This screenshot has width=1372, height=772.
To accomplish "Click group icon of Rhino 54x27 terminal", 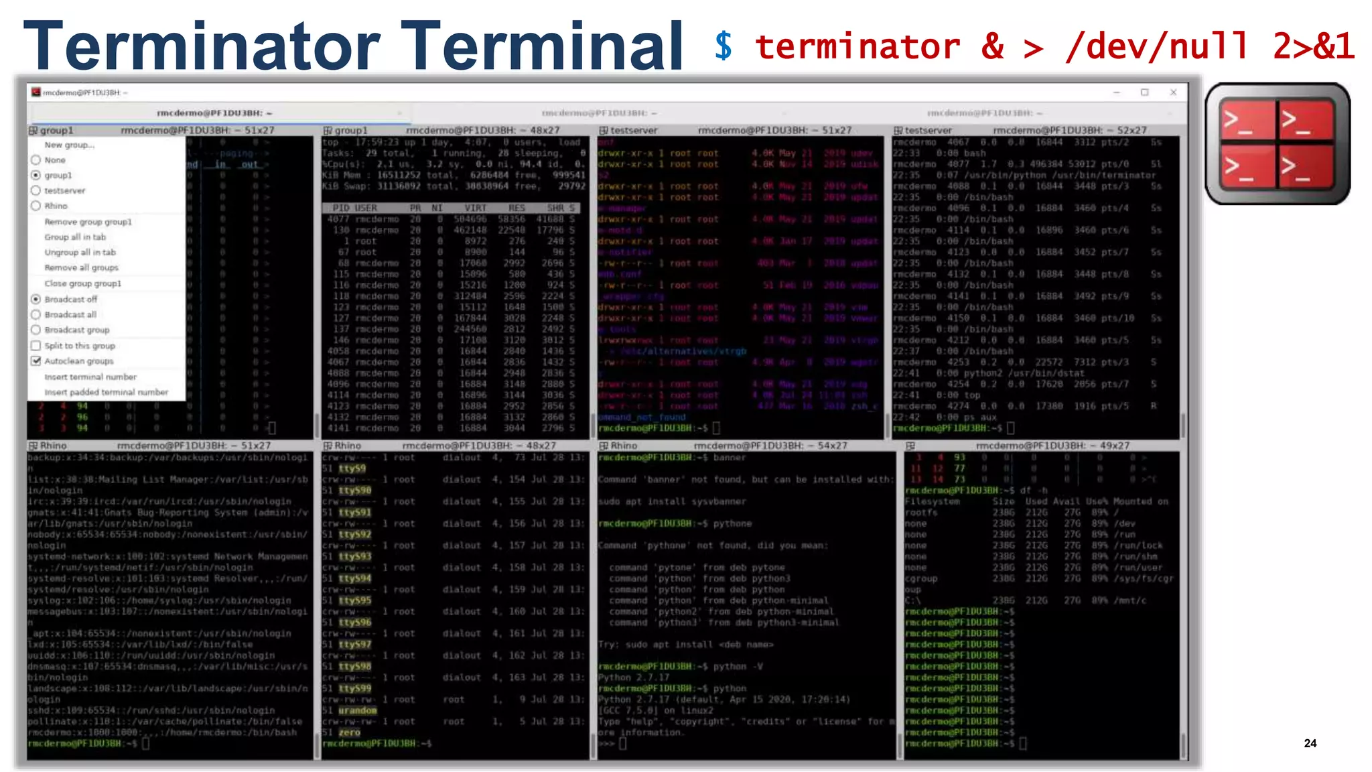I will [x=604, y=446].
